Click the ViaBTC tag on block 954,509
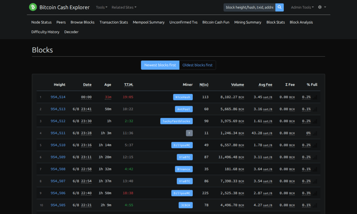 [185, 157]
